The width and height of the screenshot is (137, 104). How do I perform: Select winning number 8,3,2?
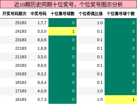tap(42, 74)
